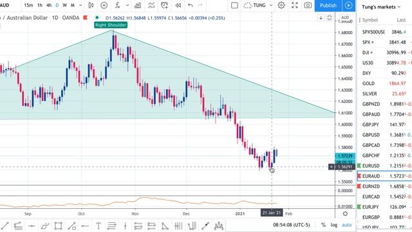Select GOLD in the watchlist
Screen dimensions: 412x232
pyautogui.click(x=384, y=83)
